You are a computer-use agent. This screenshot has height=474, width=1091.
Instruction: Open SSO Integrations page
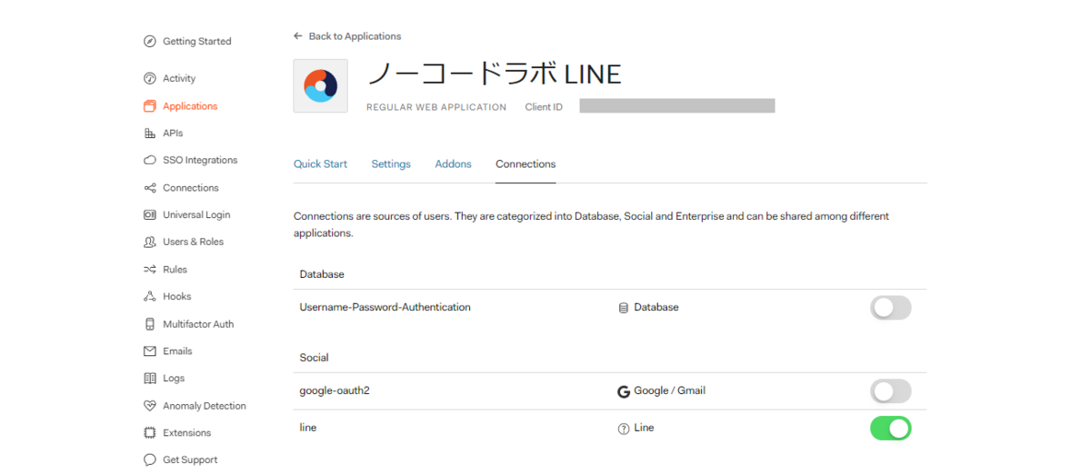click(x=200, y=161)
